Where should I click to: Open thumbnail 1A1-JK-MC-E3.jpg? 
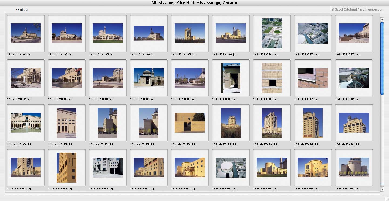coord(313,123)
